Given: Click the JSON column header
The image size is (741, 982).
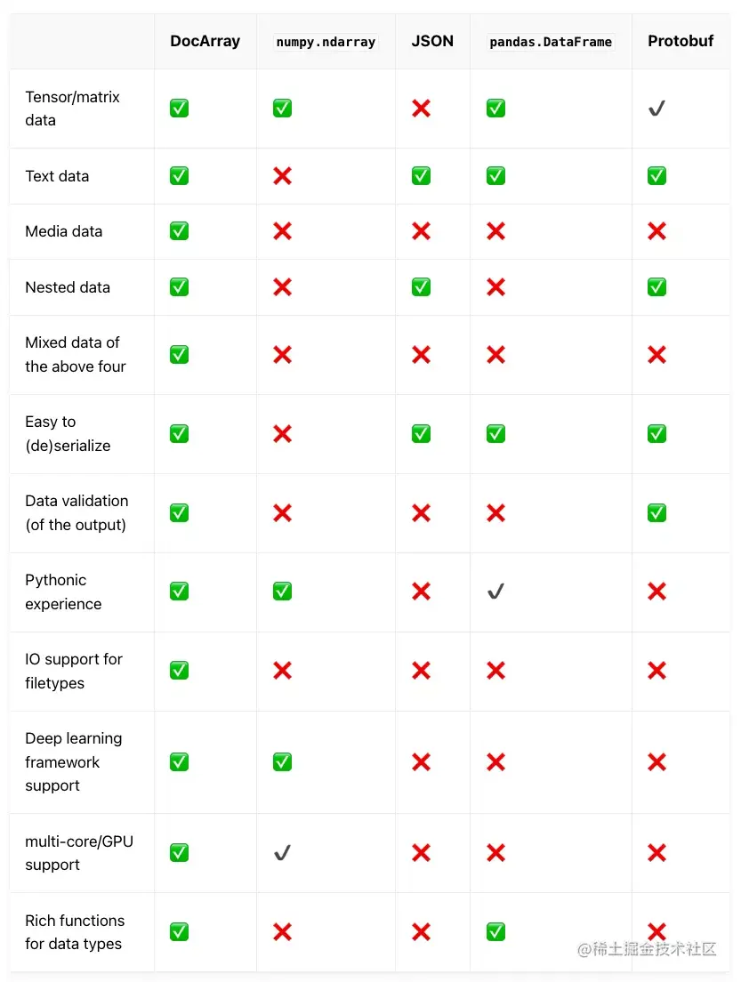Looking at the screenshot, I should [x=432, y=41].
